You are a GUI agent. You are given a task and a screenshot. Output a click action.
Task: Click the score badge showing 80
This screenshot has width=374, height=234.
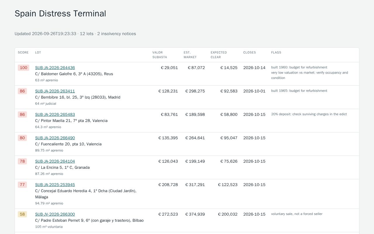coord(22,138)
